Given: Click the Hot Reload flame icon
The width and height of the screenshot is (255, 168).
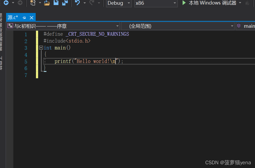Looking at the screenshot, I should [x=247, y=3].
